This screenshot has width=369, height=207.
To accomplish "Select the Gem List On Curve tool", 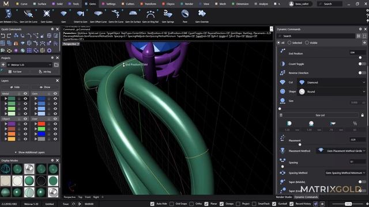I will (x=28, y=16).
